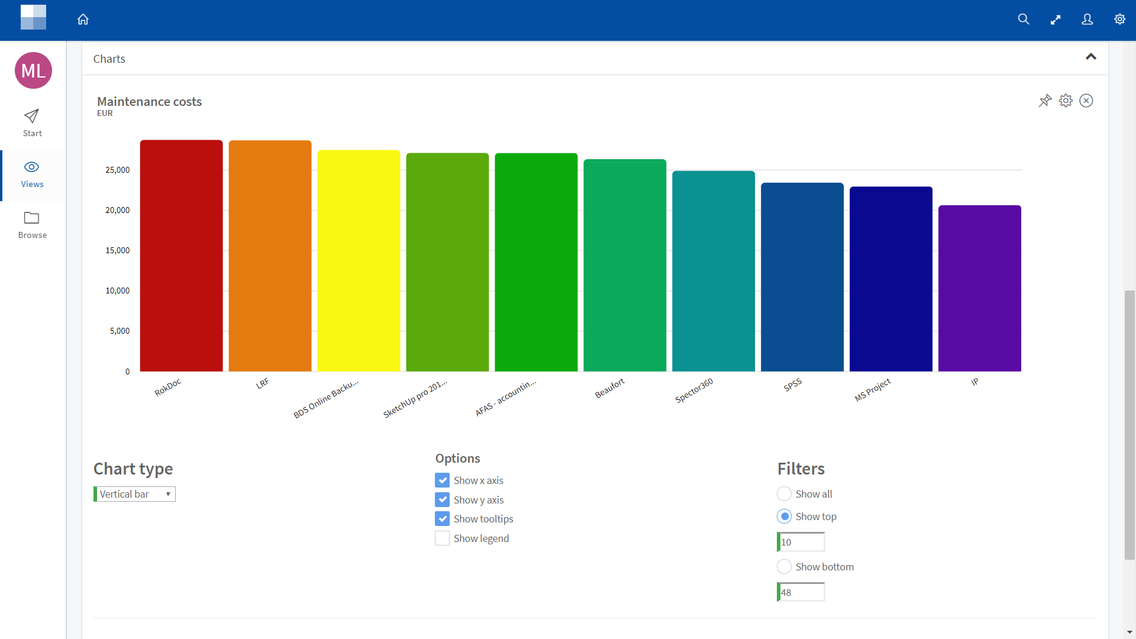Click the Show bottom count field
Screen dimensions: 1136x639
pos(801,592)
